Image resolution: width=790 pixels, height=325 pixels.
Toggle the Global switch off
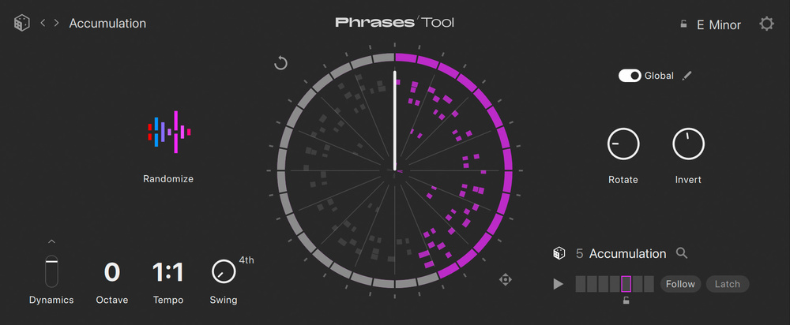630,76
